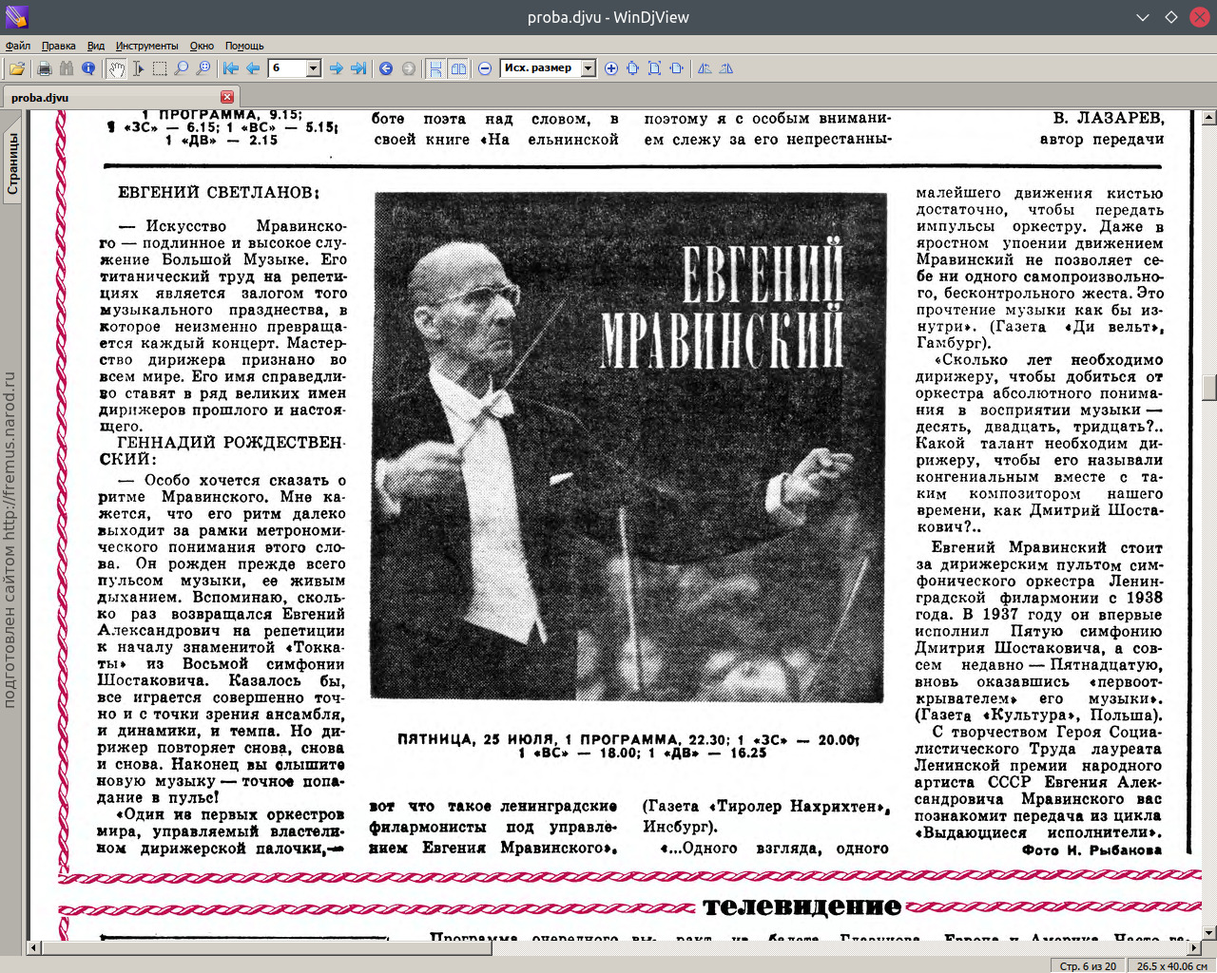Jump to the last page
The image size is (1217, 973).
pos(358,68)
